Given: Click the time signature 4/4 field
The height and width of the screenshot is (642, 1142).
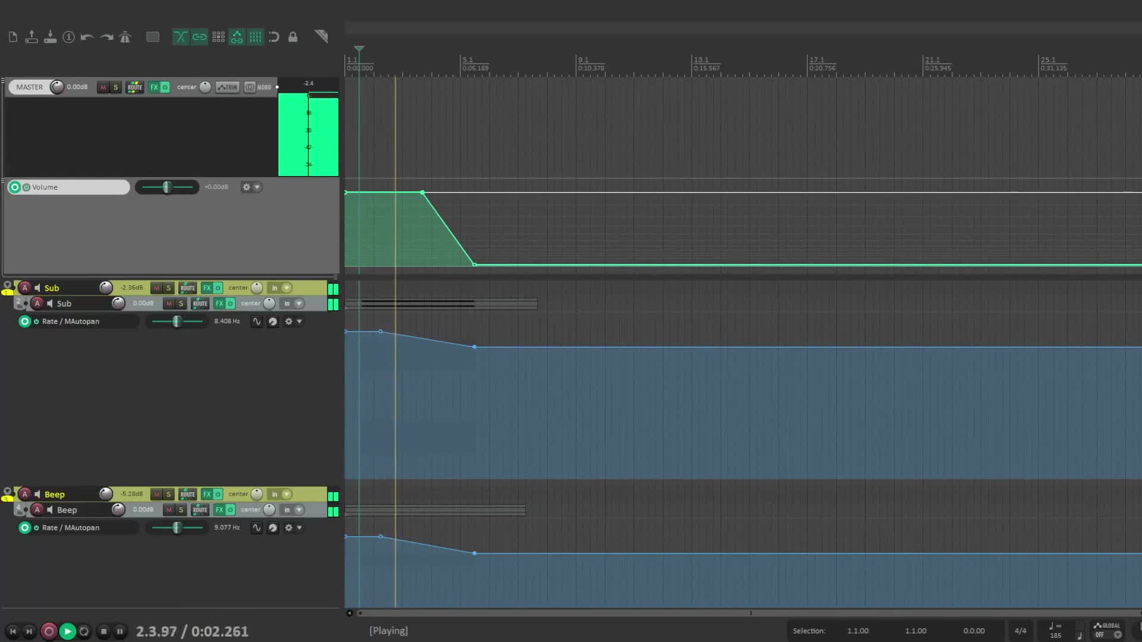Looking at the screenshot, I should click(1020, 631).
